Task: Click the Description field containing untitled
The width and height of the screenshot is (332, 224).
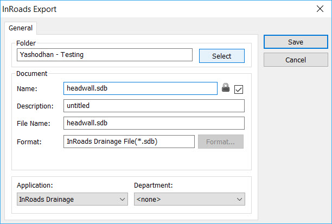Action: point(154,106)
